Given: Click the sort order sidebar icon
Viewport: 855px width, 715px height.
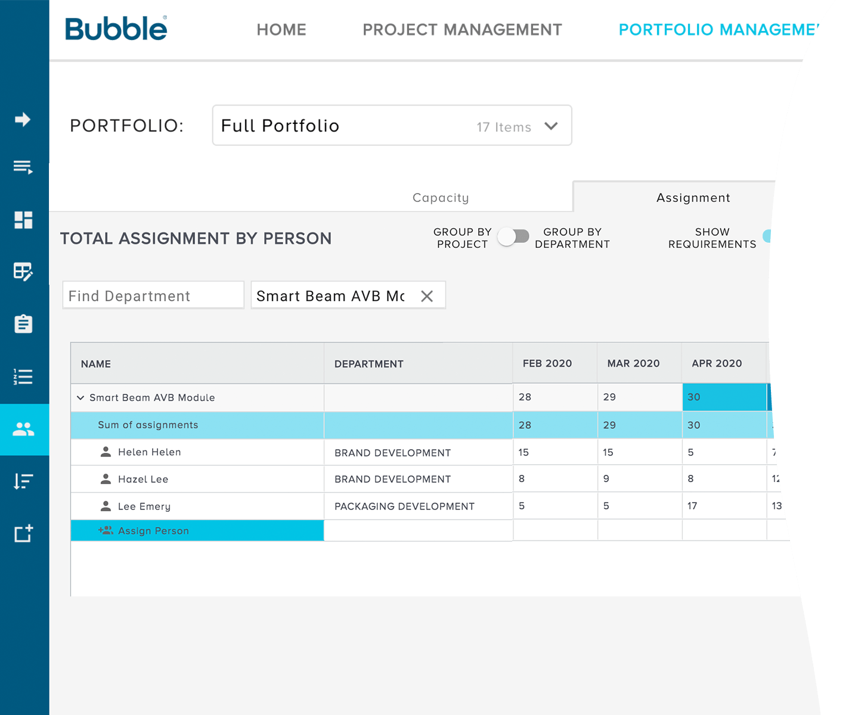Looking at the screenshot, I should click(x=23, y=481).
